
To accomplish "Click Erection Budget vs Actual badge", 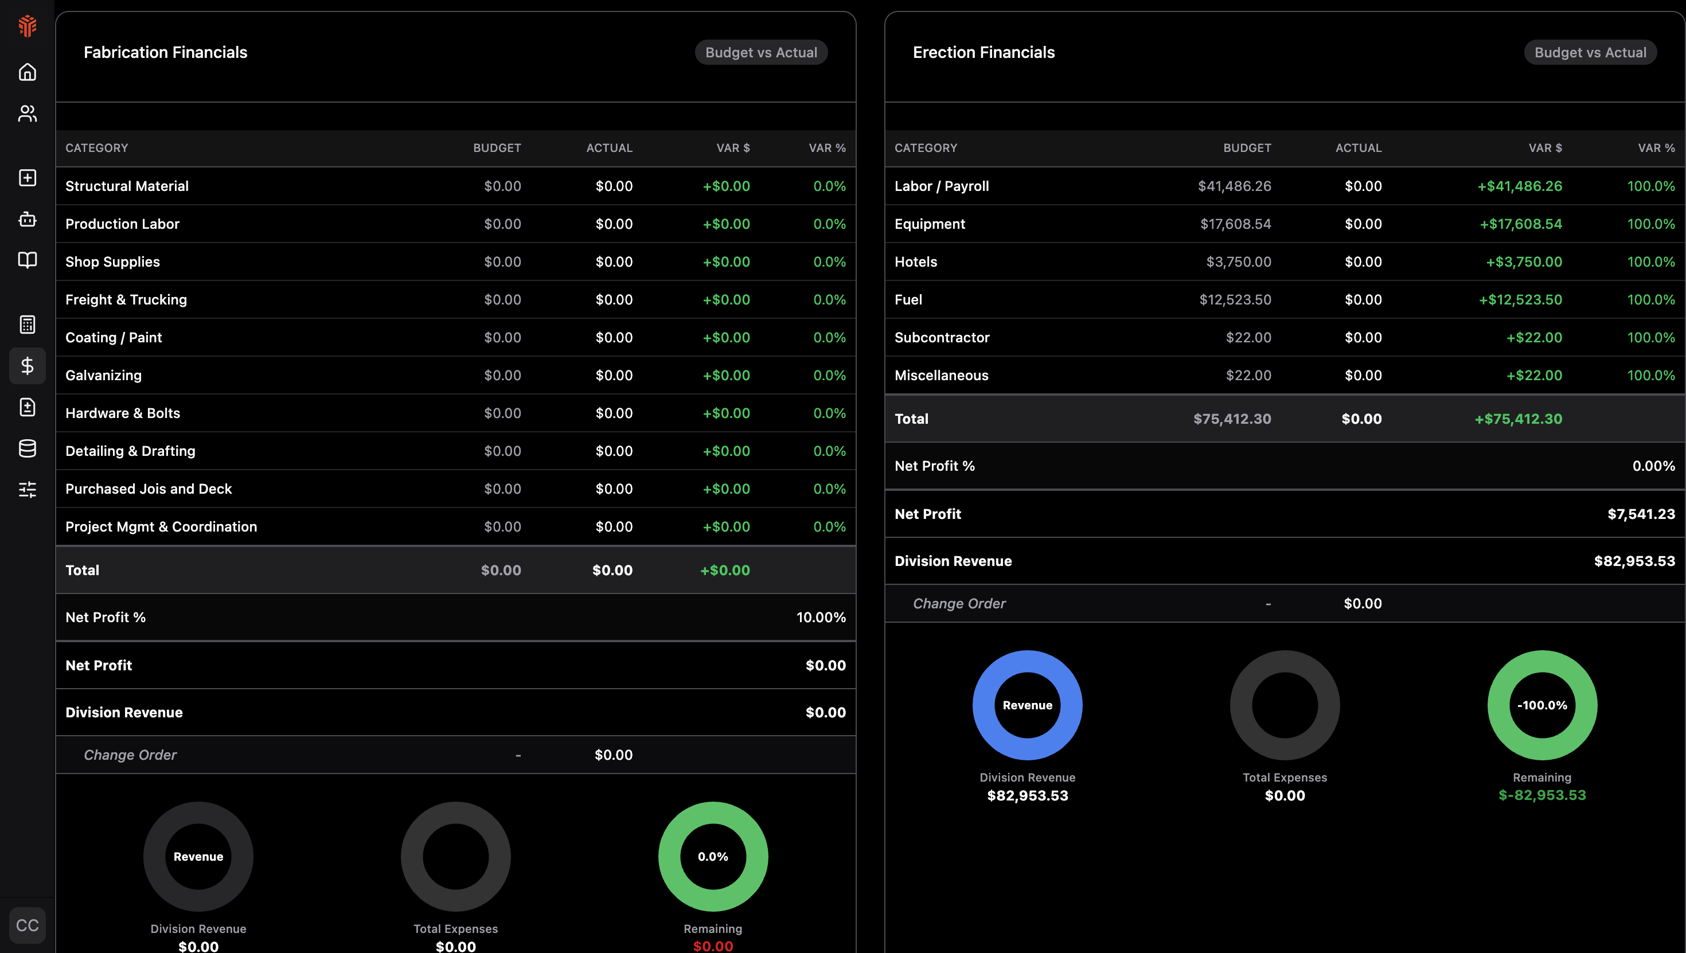I will pyautogui.click(x=1590, y=52).
